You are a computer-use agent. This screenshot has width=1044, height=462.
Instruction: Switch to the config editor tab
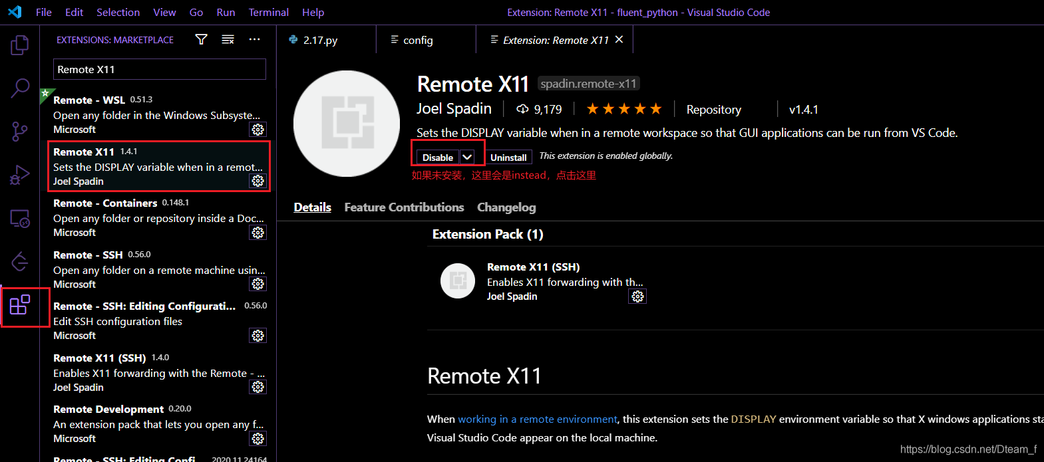coord(426,40)
